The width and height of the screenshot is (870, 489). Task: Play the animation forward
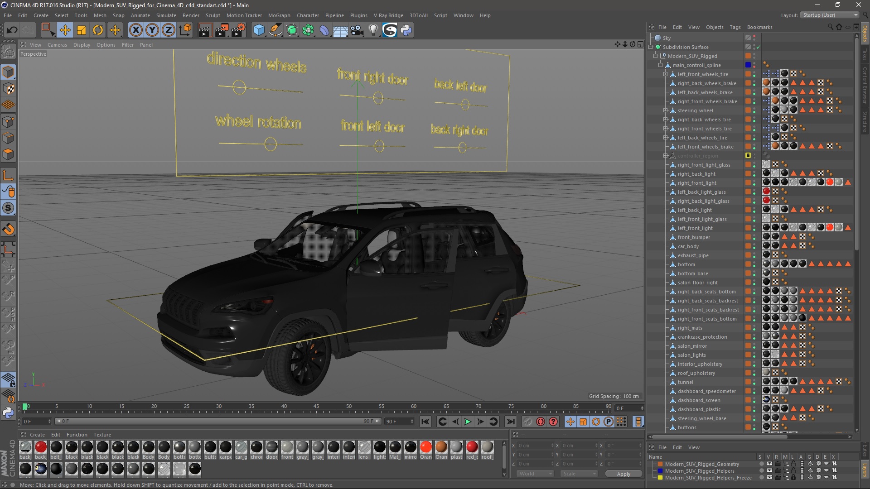pyautogui.click(x=468, y=422)
